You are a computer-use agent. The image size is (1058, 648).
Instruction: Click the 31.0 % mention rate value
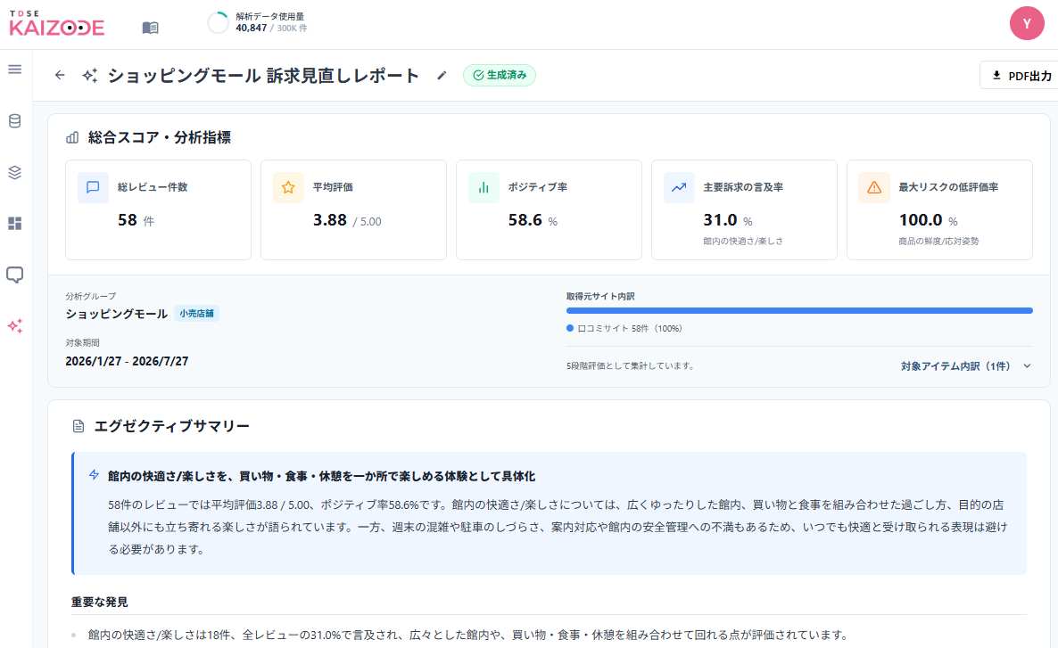coord(727,220)
